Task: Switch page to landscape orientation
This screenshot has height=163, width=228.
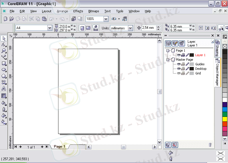Action: pos(88,28)
